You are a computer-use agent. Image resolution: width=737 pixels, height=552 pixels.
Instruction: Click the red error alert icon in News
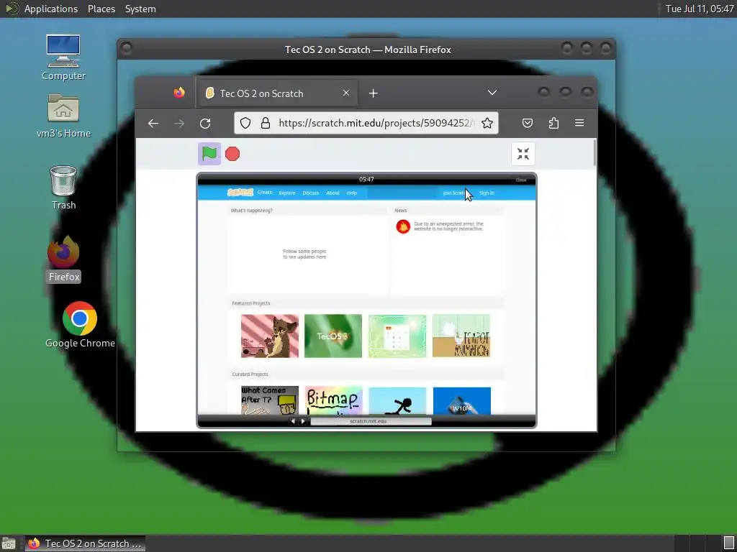tap(403, 226)
